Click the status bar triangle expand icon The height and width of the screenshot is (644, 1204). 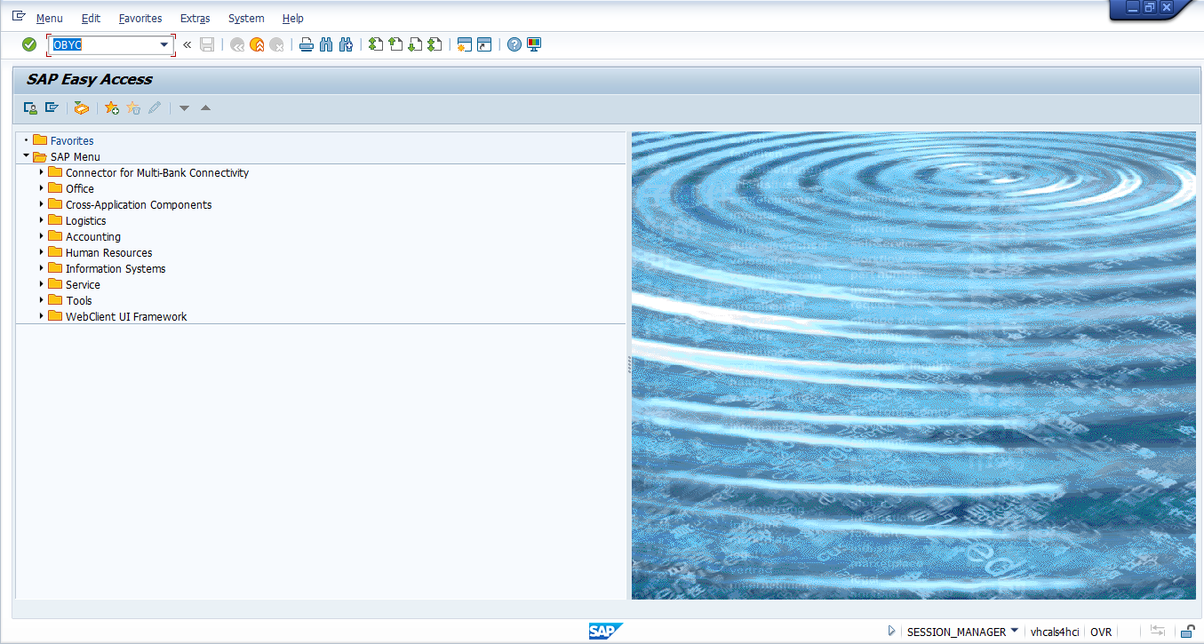pos(891,632)
